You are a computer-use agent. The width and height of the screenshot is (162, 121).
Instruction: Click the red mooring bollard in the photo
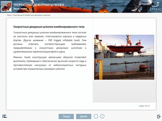click(x=143, y=68)
